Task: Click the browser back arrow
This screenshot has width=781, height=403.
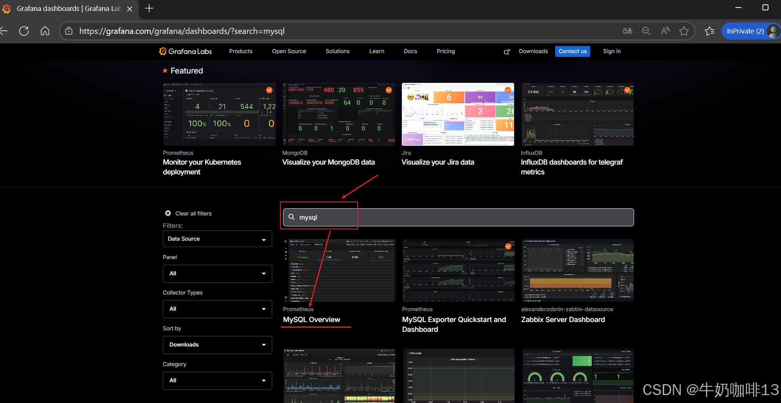Action: (x=4, y=31)
